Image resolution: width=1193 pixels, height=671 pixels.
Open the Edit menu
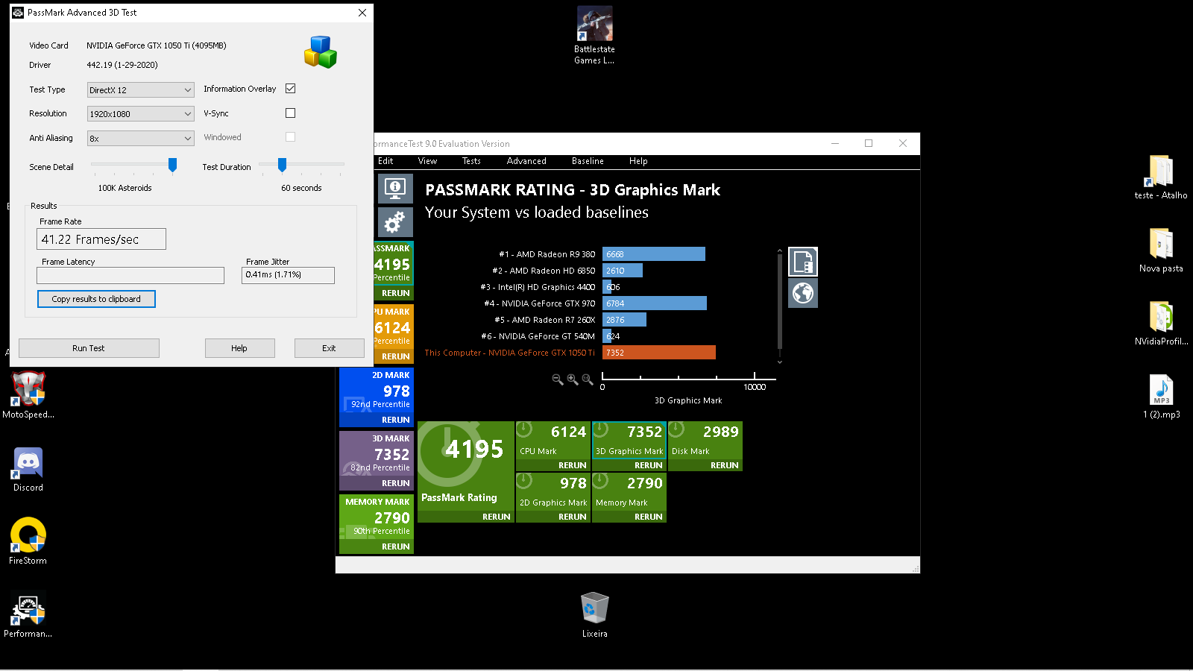click(x=385, y=161)
